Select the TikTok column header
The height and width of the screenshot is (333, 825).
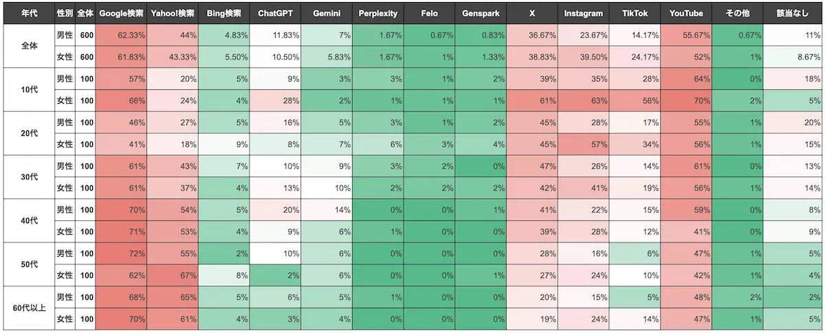[635, 13]
